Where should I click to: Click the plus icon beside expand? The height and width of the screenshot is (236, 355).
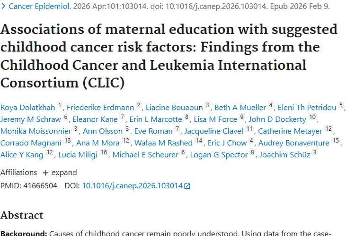(45, 172)
